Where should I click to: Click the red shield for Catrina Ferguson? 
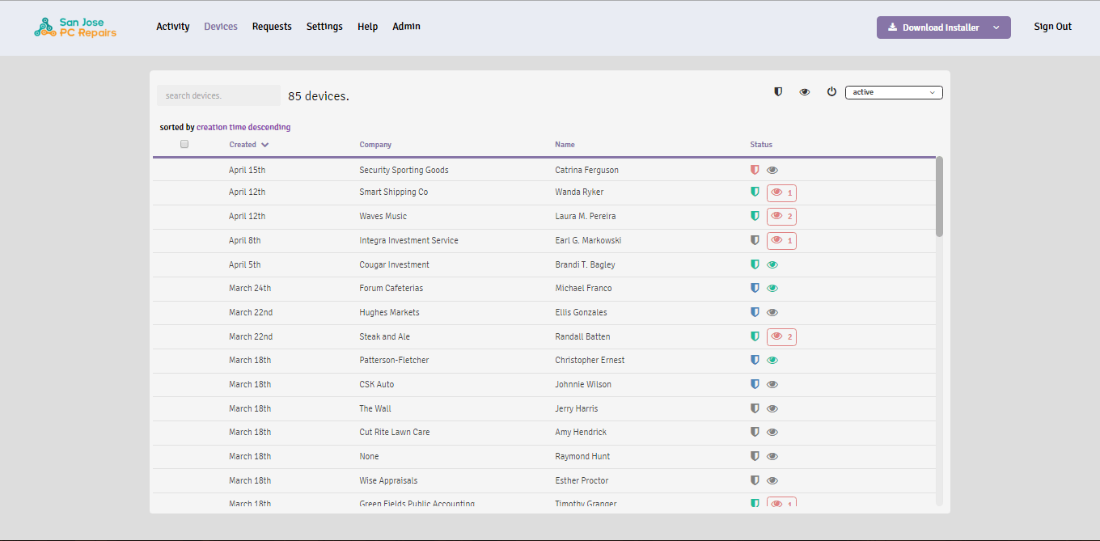755,171
